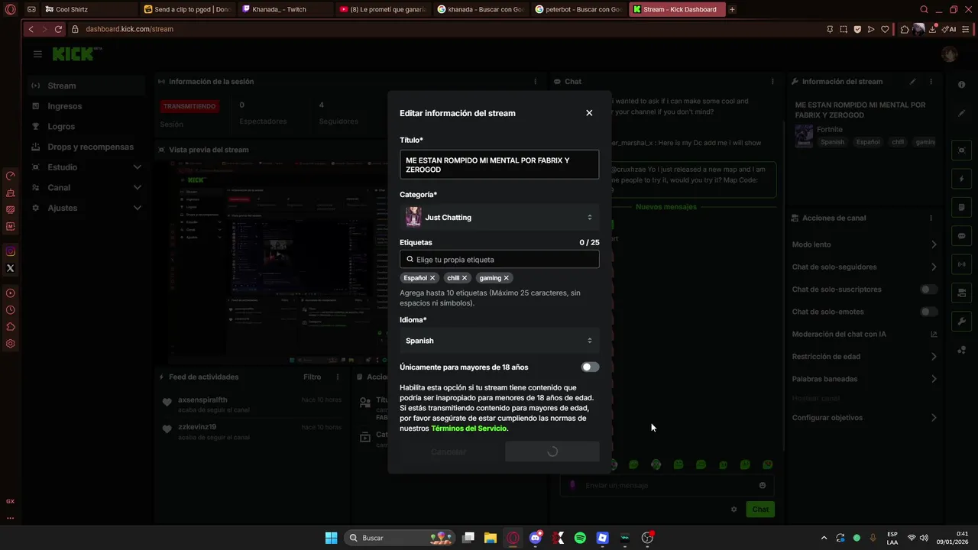
Task: Open File Explorer from the taskbar
Action: [x=491, y=538]
